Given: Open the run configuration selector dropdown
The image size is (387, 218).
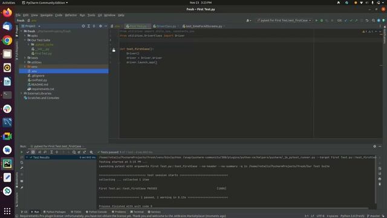Looking at the screenshot, I should (x=284, y=21).
